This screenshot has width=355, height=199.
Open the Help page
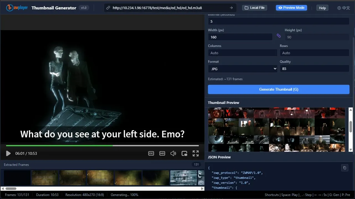coord(322,8)
